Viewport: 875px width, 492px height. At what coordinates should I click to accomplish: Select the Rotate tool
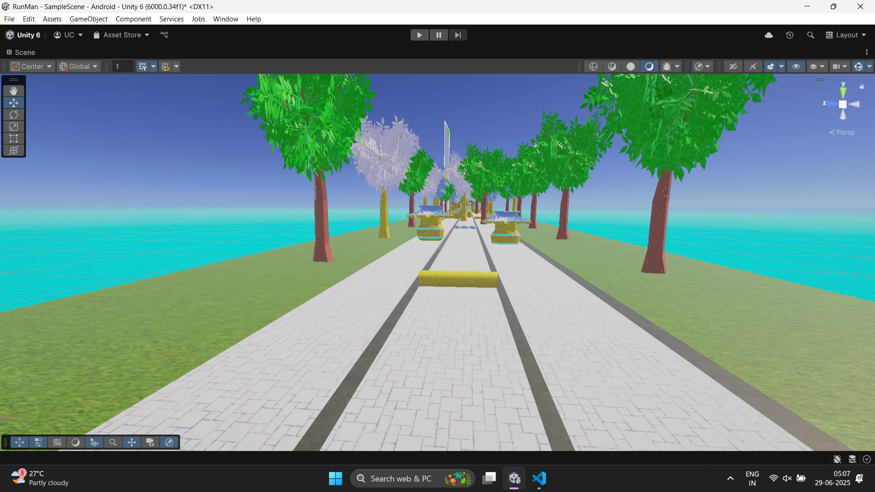[x=14, y=115]
